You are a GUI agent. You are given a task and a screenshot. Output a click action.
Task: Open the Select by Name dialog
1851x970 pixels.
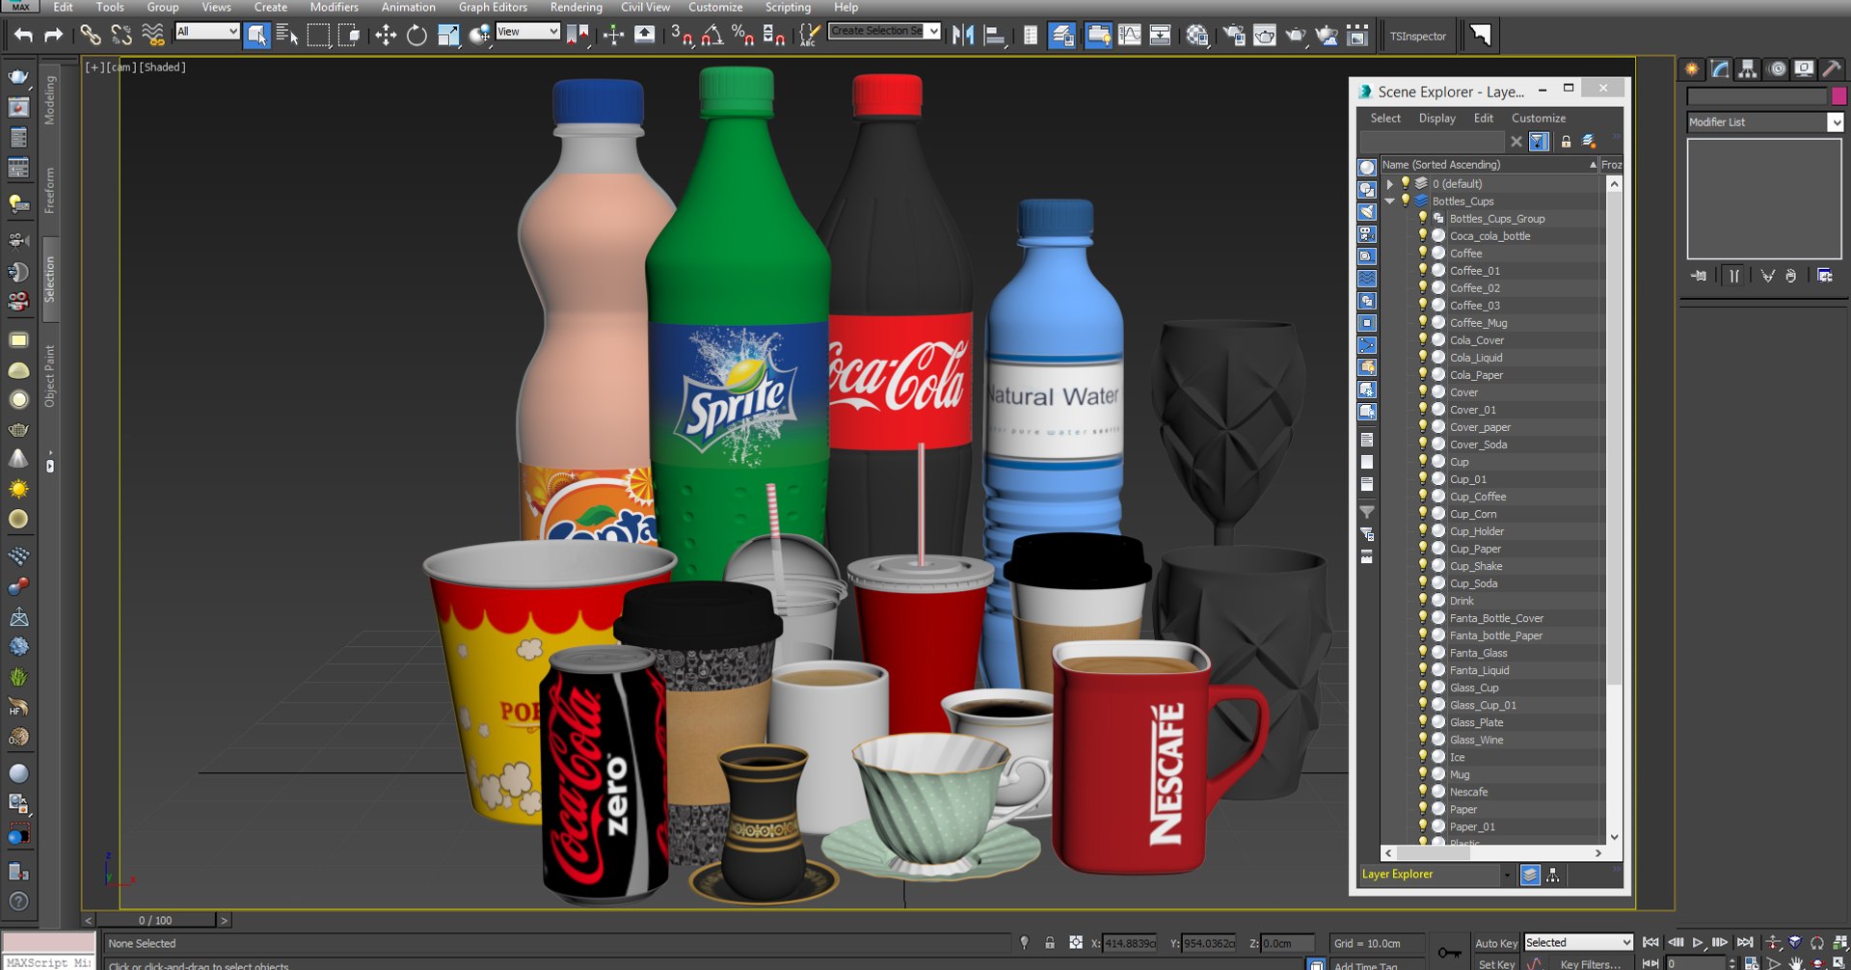coord(286,36)
